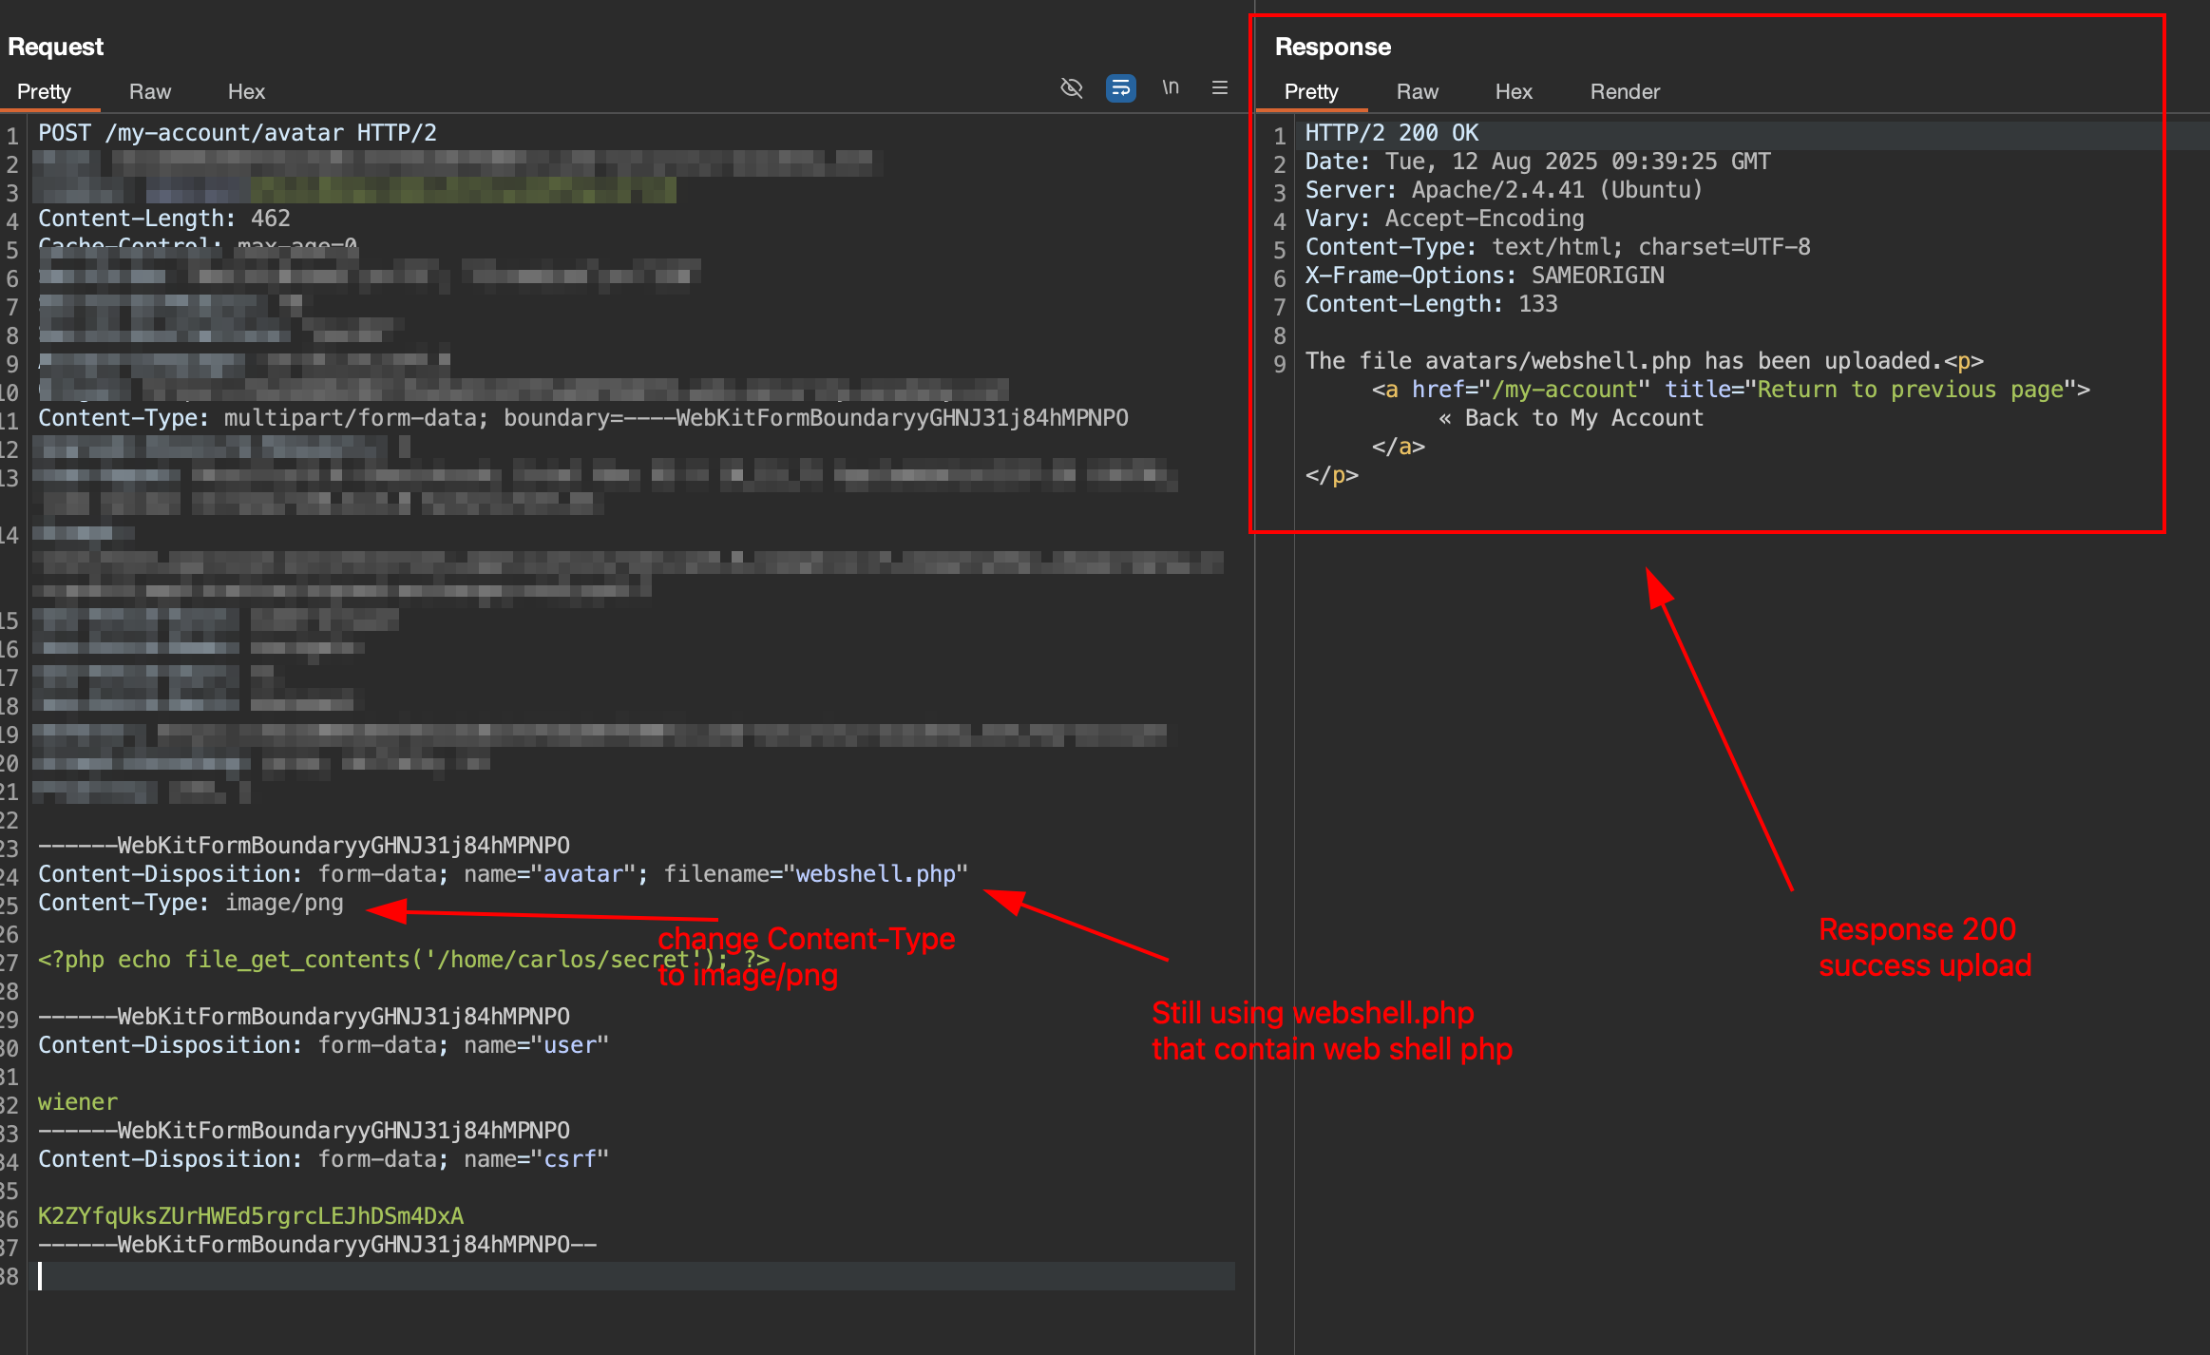Click the multipart/form-data boundary Content-Type header
Screen dimensions: 2210x1355
(583, 418)
